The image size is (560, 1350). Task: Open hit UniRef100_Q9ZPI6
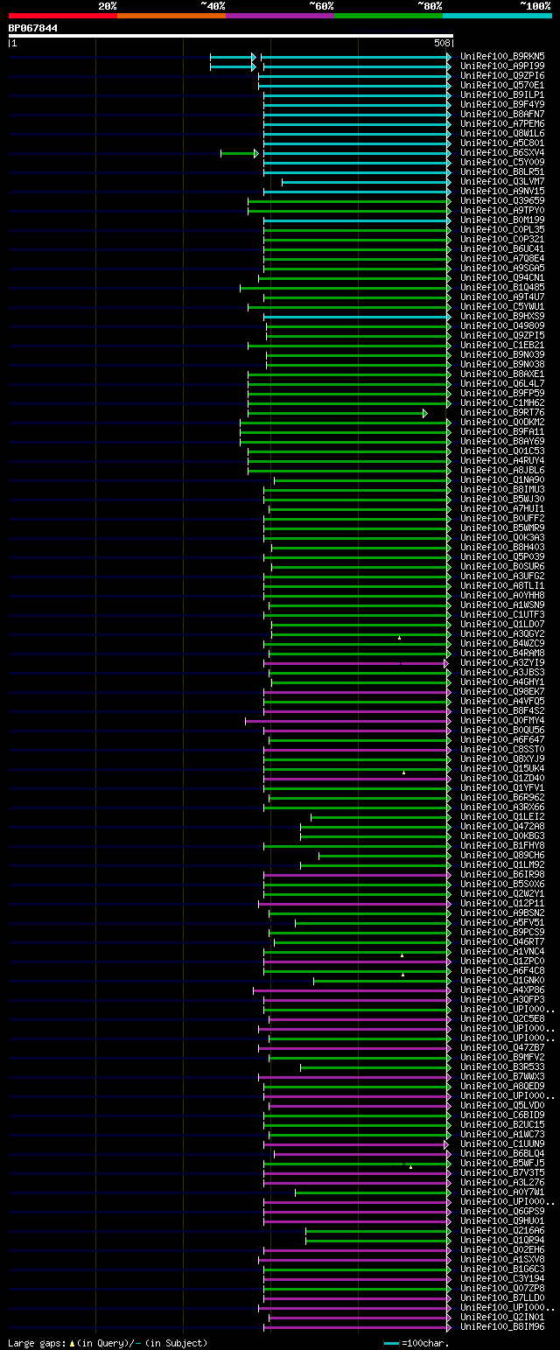click(x=502, y=75)
